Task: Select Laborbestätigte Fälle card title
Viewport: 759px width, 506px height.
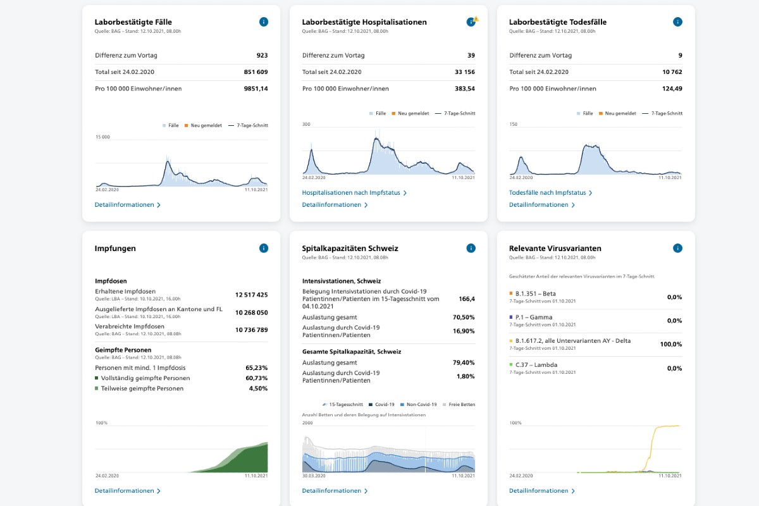Action: (133, 22)
